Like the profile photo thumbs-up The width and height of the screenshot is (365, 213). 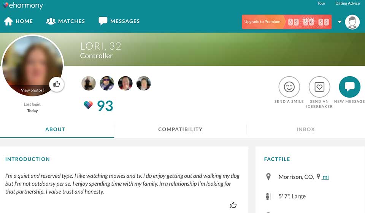click(57, 84)
